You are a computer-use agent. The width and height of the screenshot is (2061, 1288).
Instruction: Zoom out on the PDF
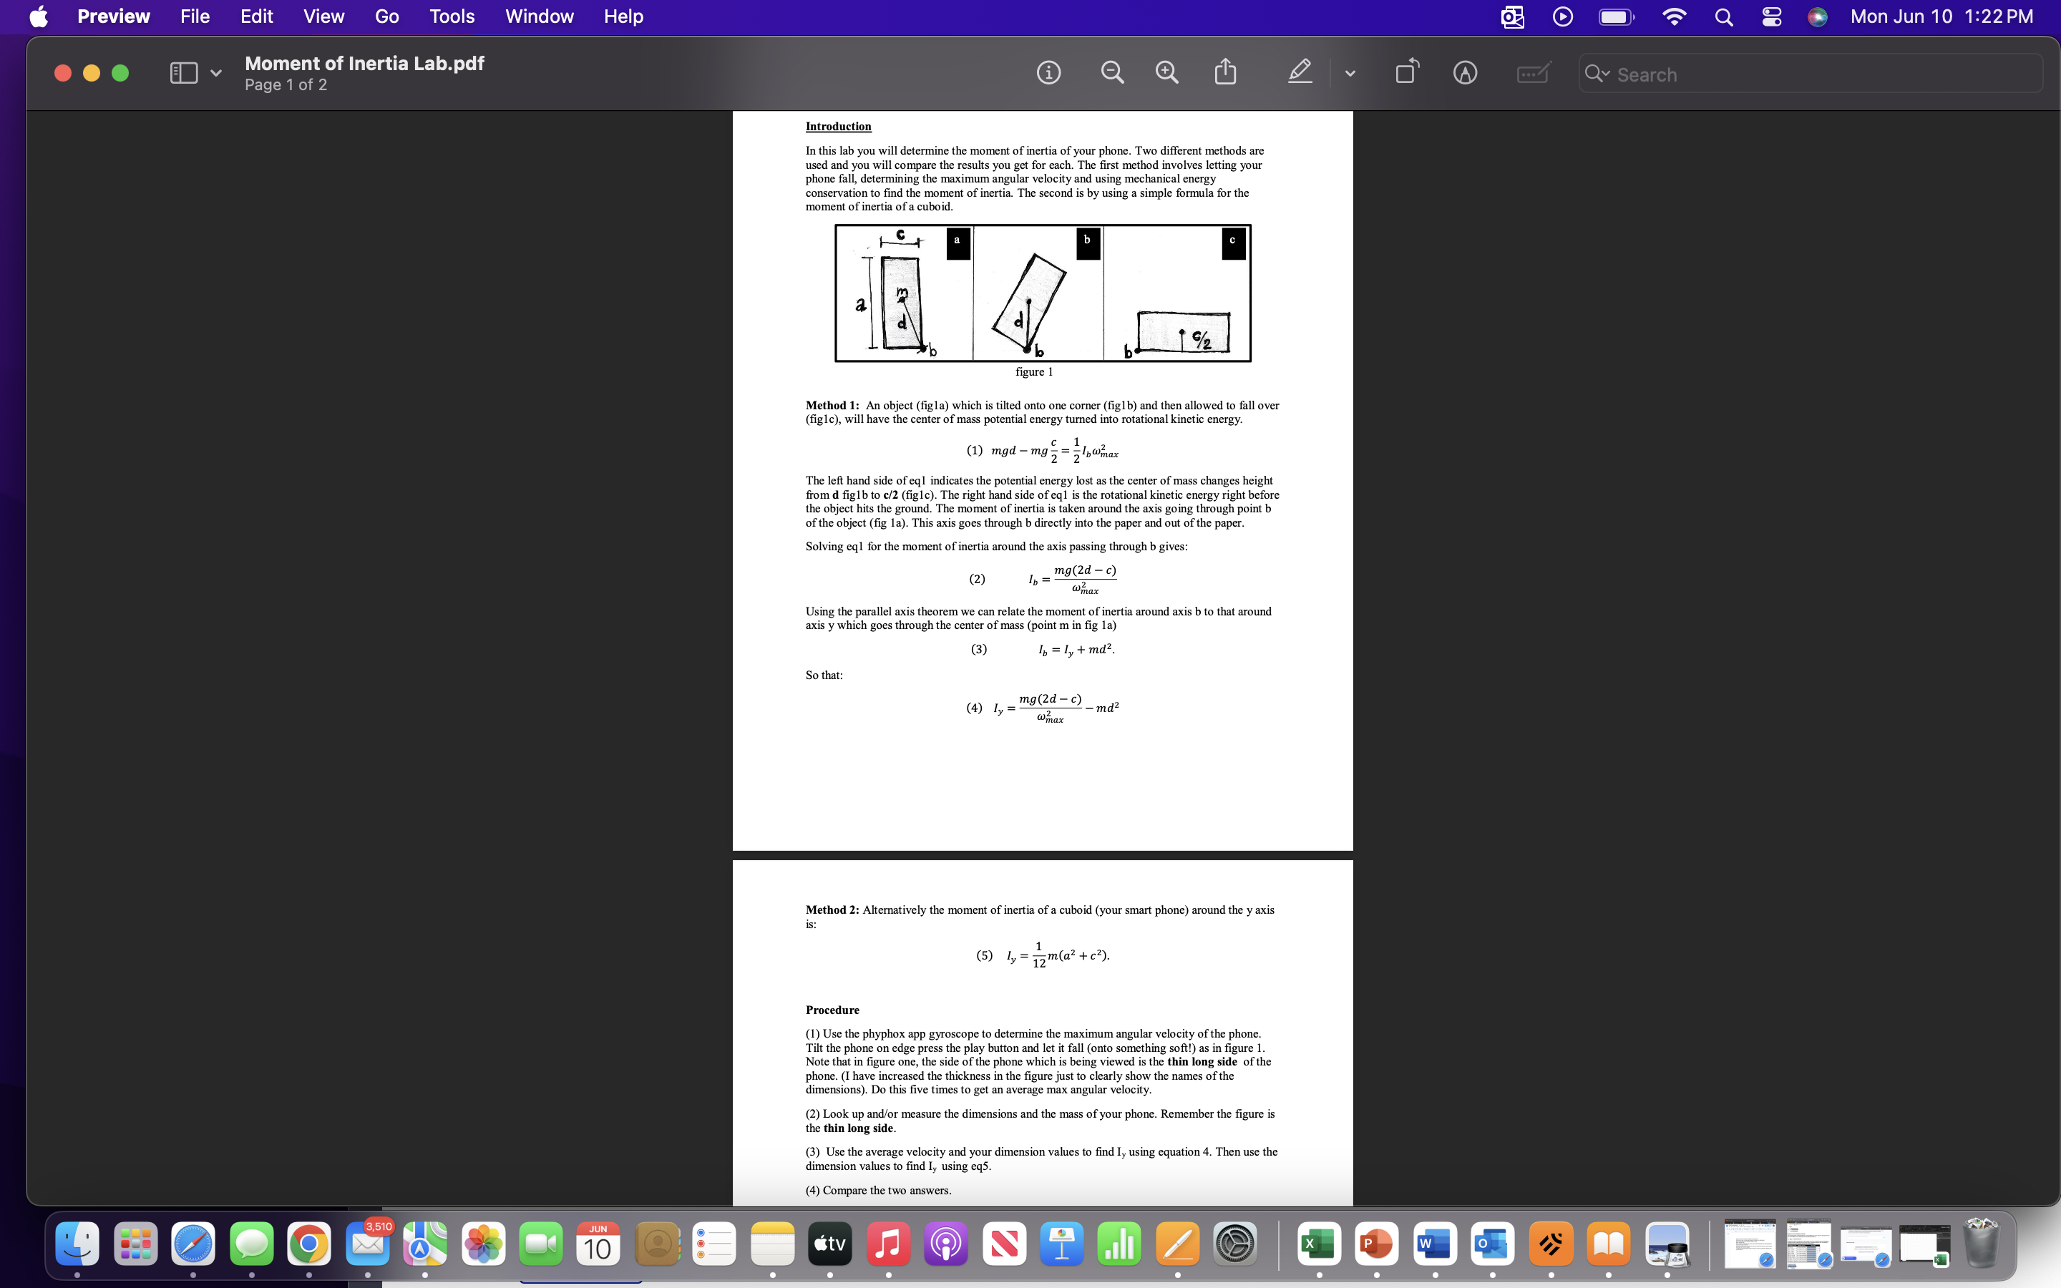point(1111,72)
